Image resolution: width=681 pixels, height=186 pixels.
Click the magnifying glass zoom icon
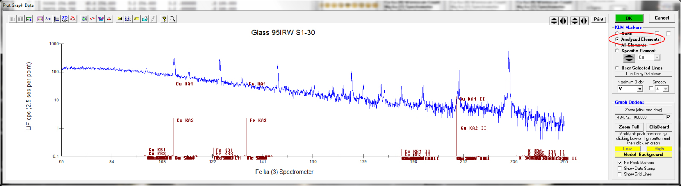click(173, 19)
